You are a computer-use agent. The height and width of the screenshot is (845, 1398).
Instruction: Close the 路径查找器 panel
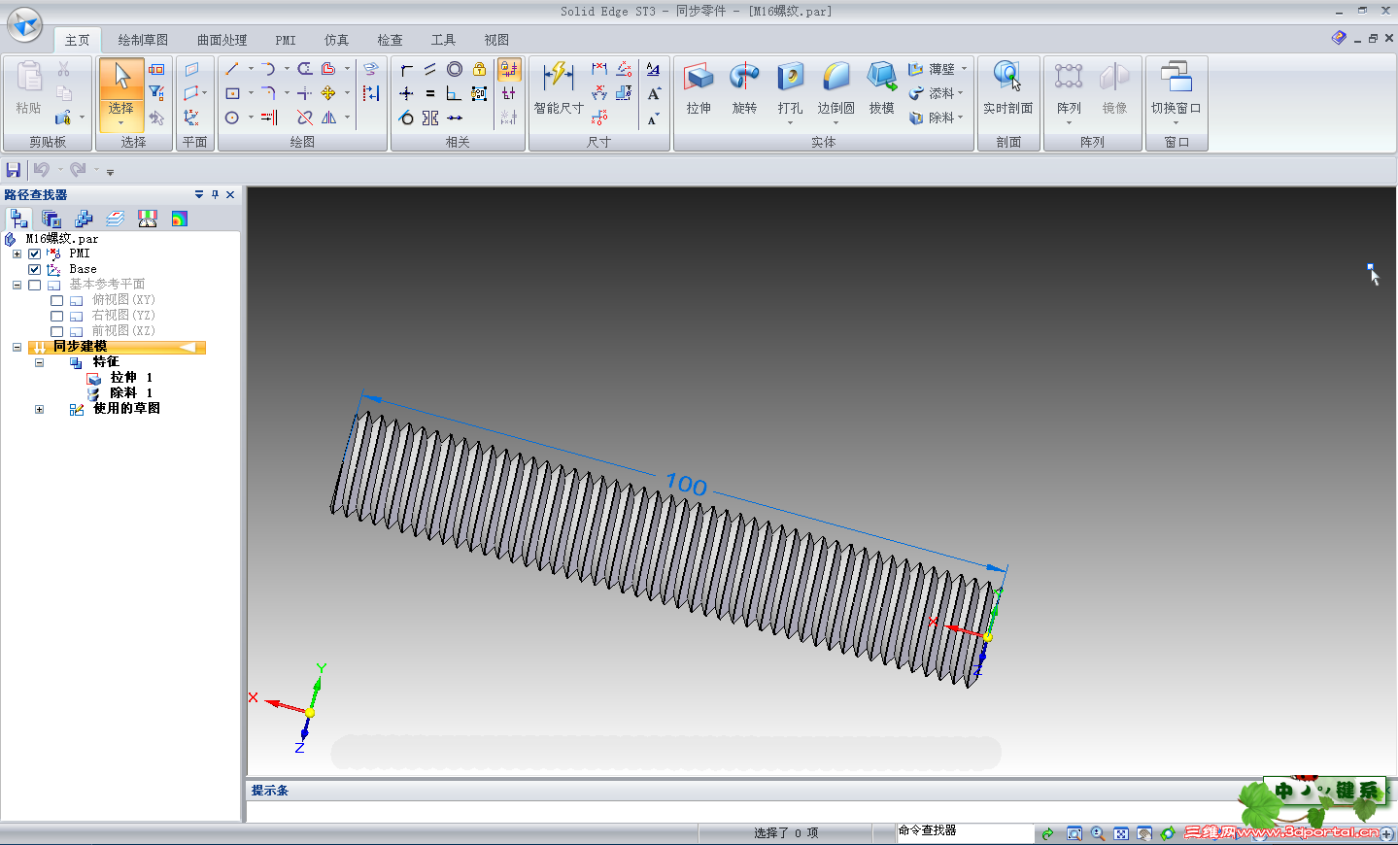[230, 194]
